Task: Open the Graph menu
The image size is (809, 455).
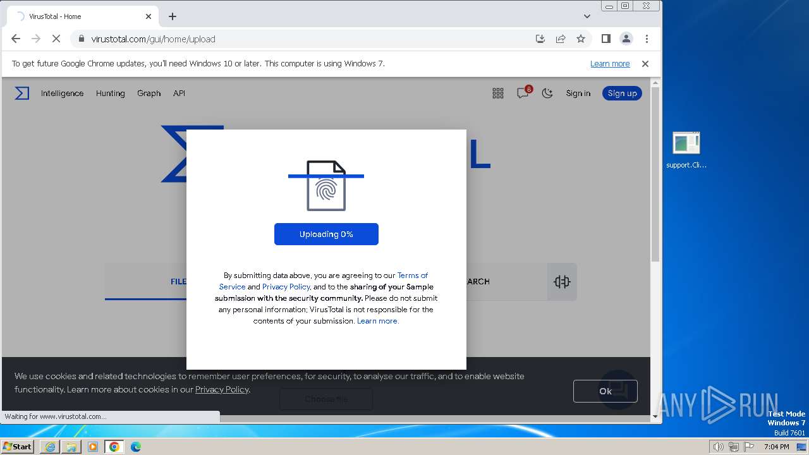Action: 149,94
